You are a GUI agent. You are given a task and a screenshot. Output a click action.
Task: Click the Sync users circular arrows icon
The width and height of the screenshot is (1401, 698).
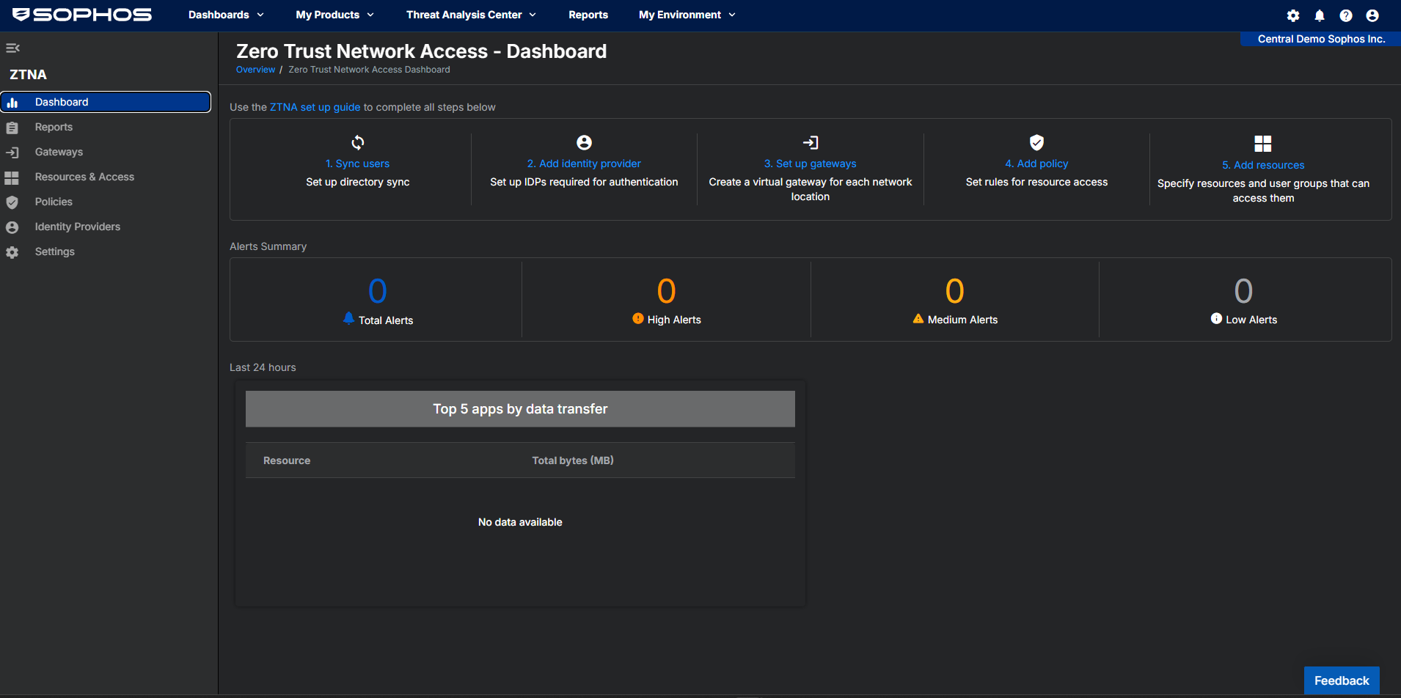click(358, 142)
